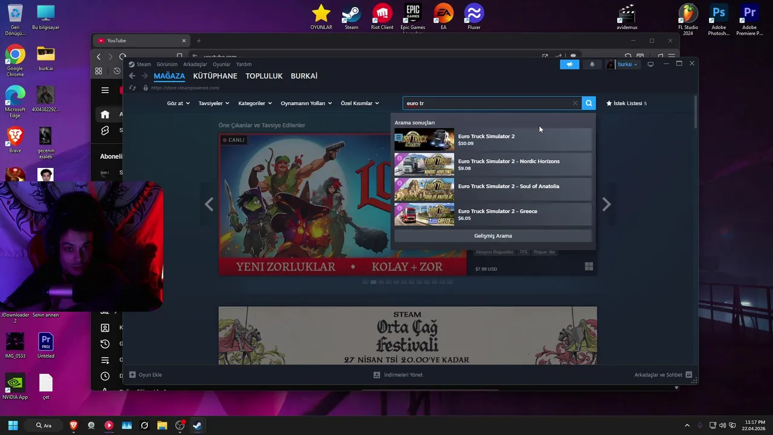The width and height of the screenshot is (773, 435).
Task: Click the Windows platform icon under featured game
Action: click(x=589, y=266)
